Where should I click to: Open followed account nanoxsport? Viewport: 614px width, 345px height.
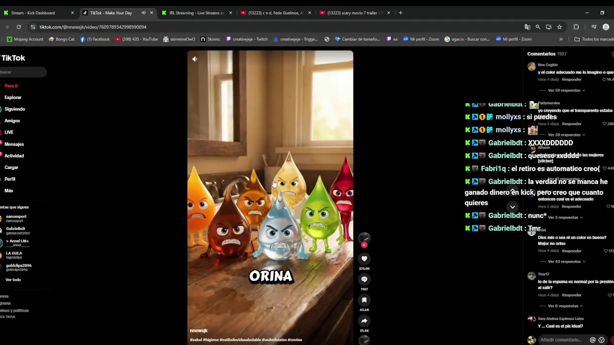16,218
